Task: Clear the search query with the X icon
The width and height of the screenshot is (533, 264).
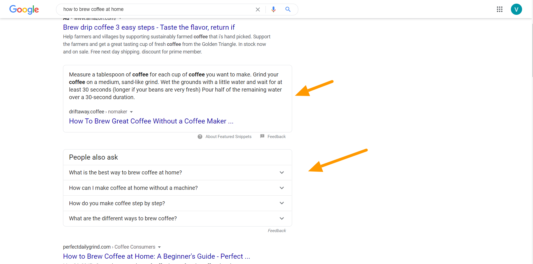Action: 257,9
